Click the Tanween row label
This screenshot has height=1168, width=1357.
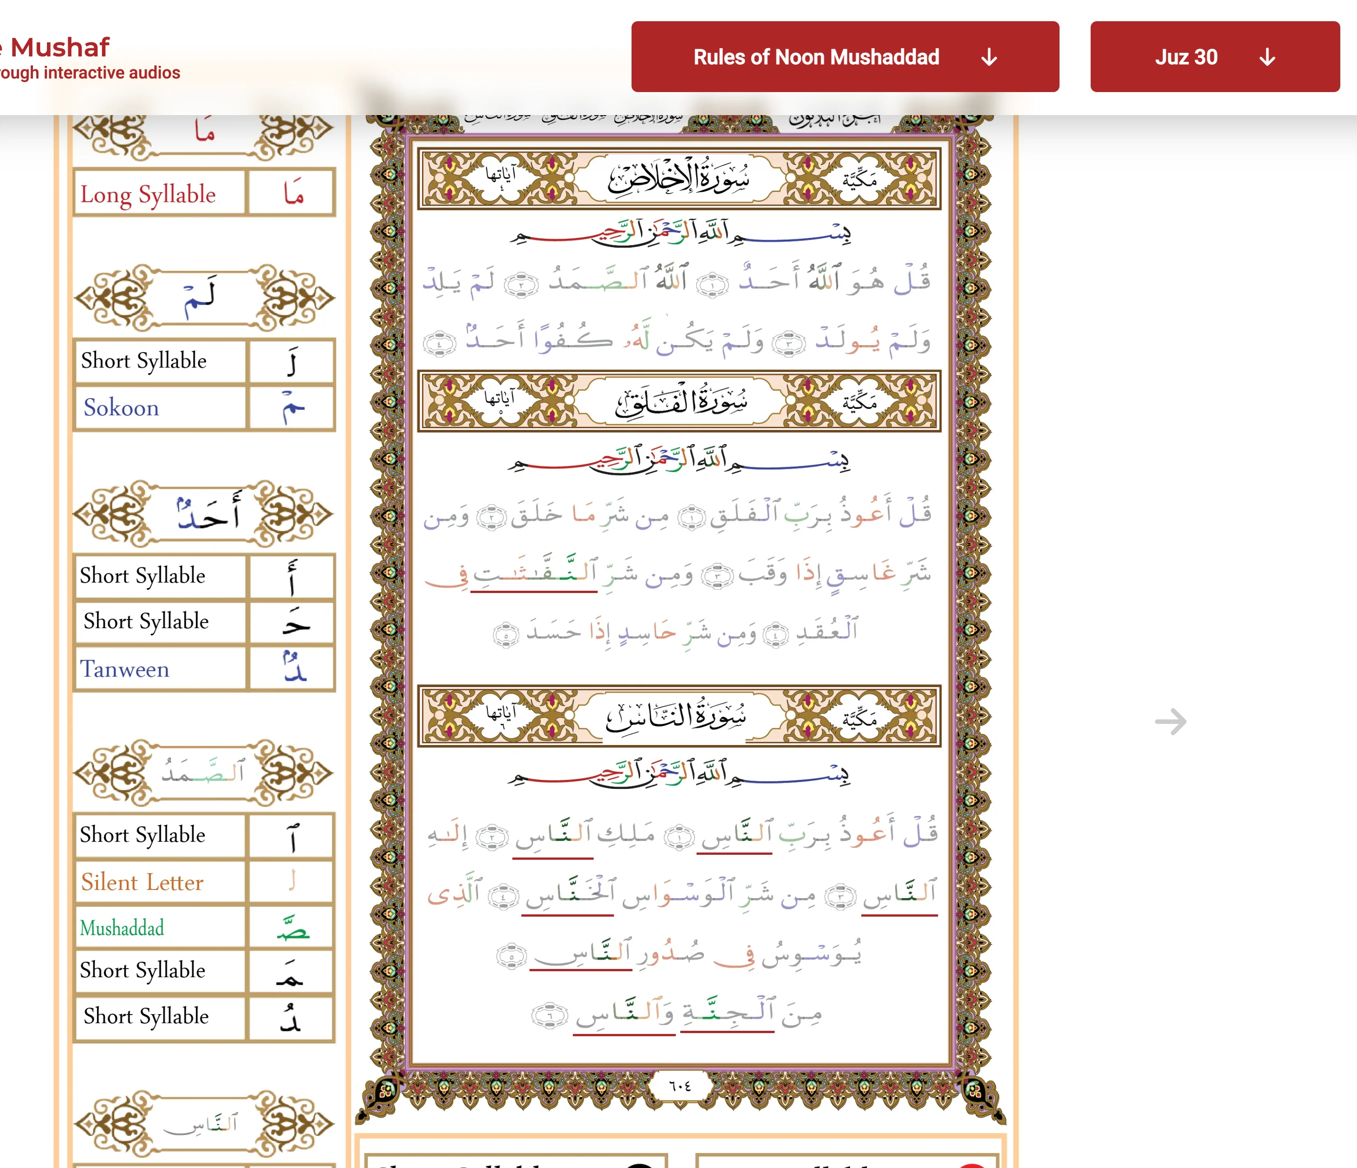[125, 669]
